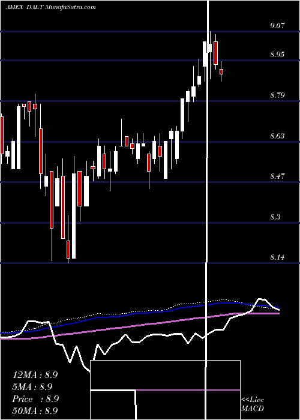300x420 pixels.
Task: Click the 50MA : 8.9 value
Action: [35, 410]
